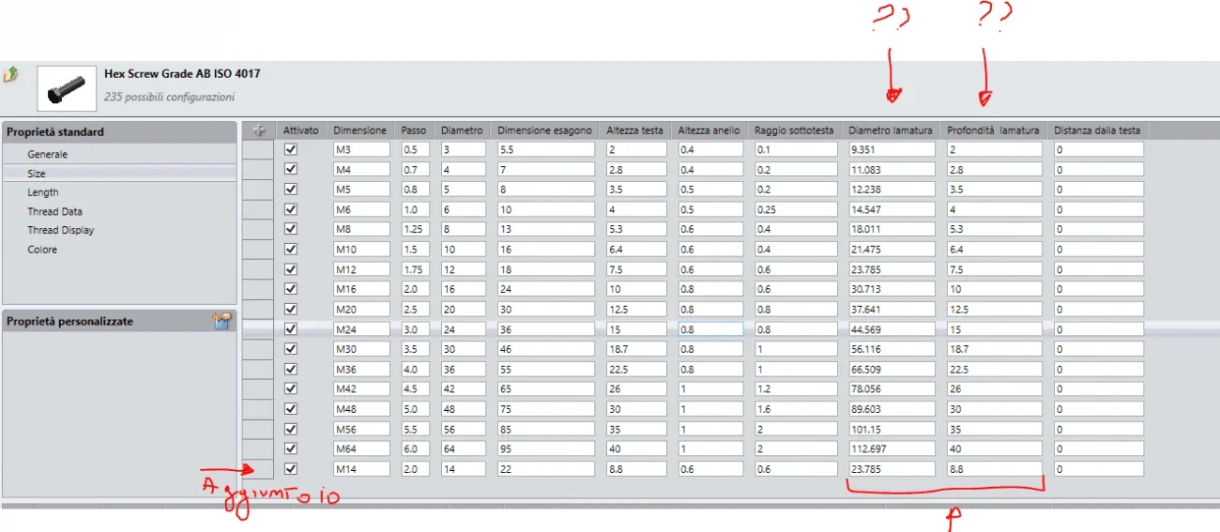Click the Distanza dalla testa column header
This screenshot has width=1220, height=532.
click(1097, 130)
